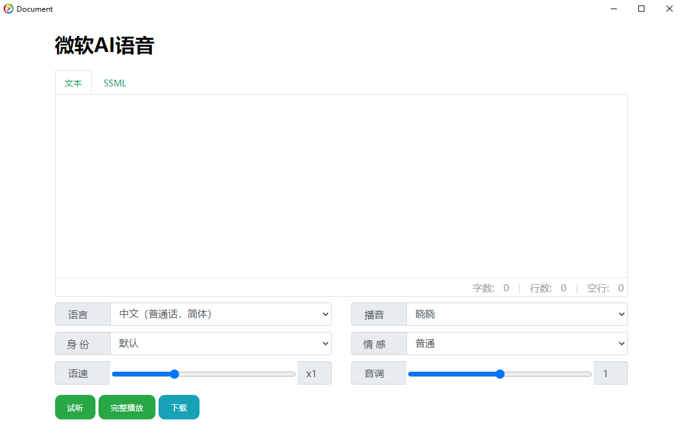Click the 试听 preview button
This screenshot has height=439, width=683.
coord(75,408)
